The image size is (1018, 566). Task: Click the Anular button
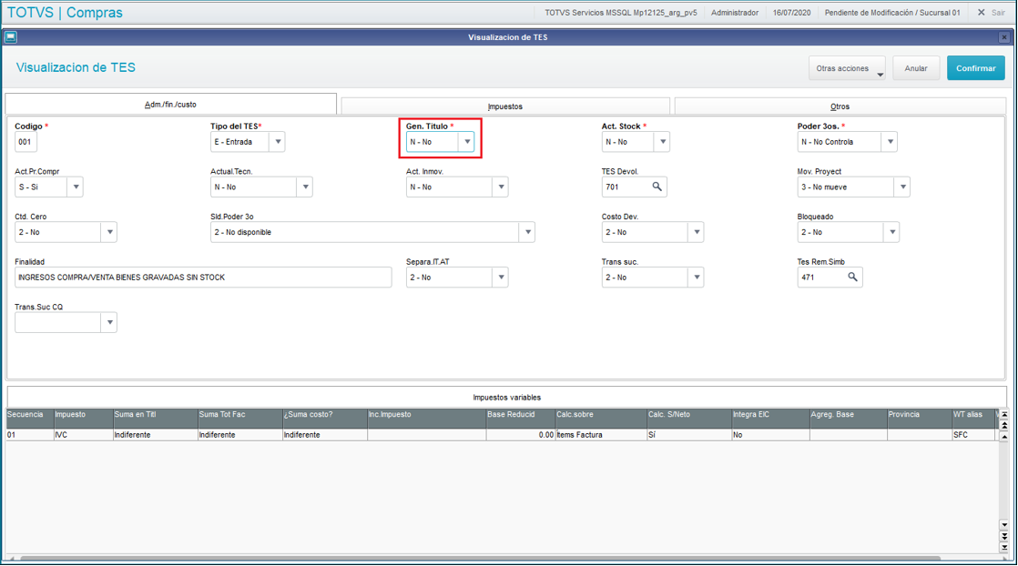[916, 68]
